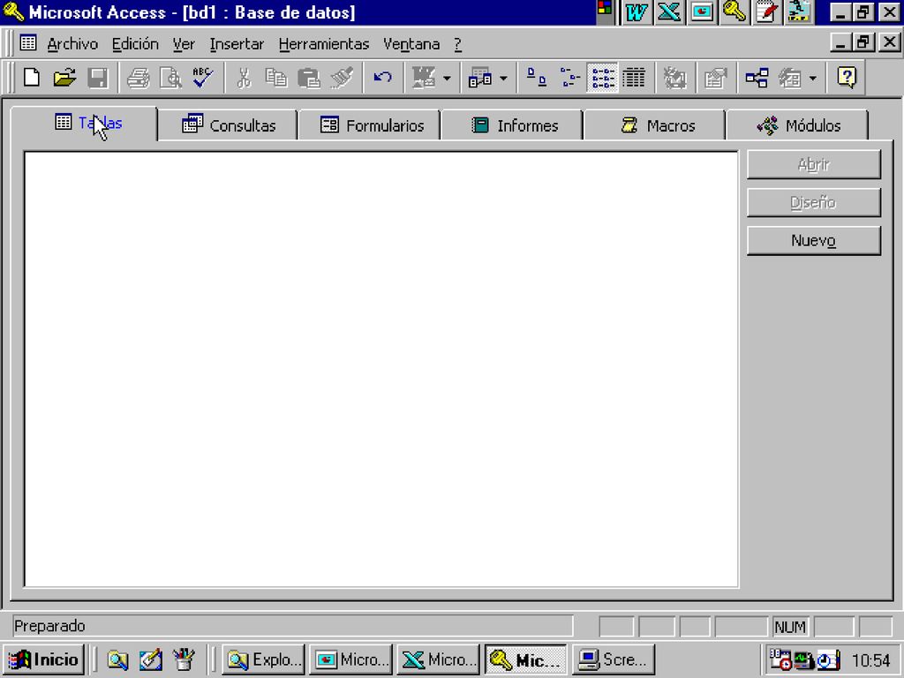Click the Office Links toolbar icon
This screenshot has width=904, height=678.
424,78
